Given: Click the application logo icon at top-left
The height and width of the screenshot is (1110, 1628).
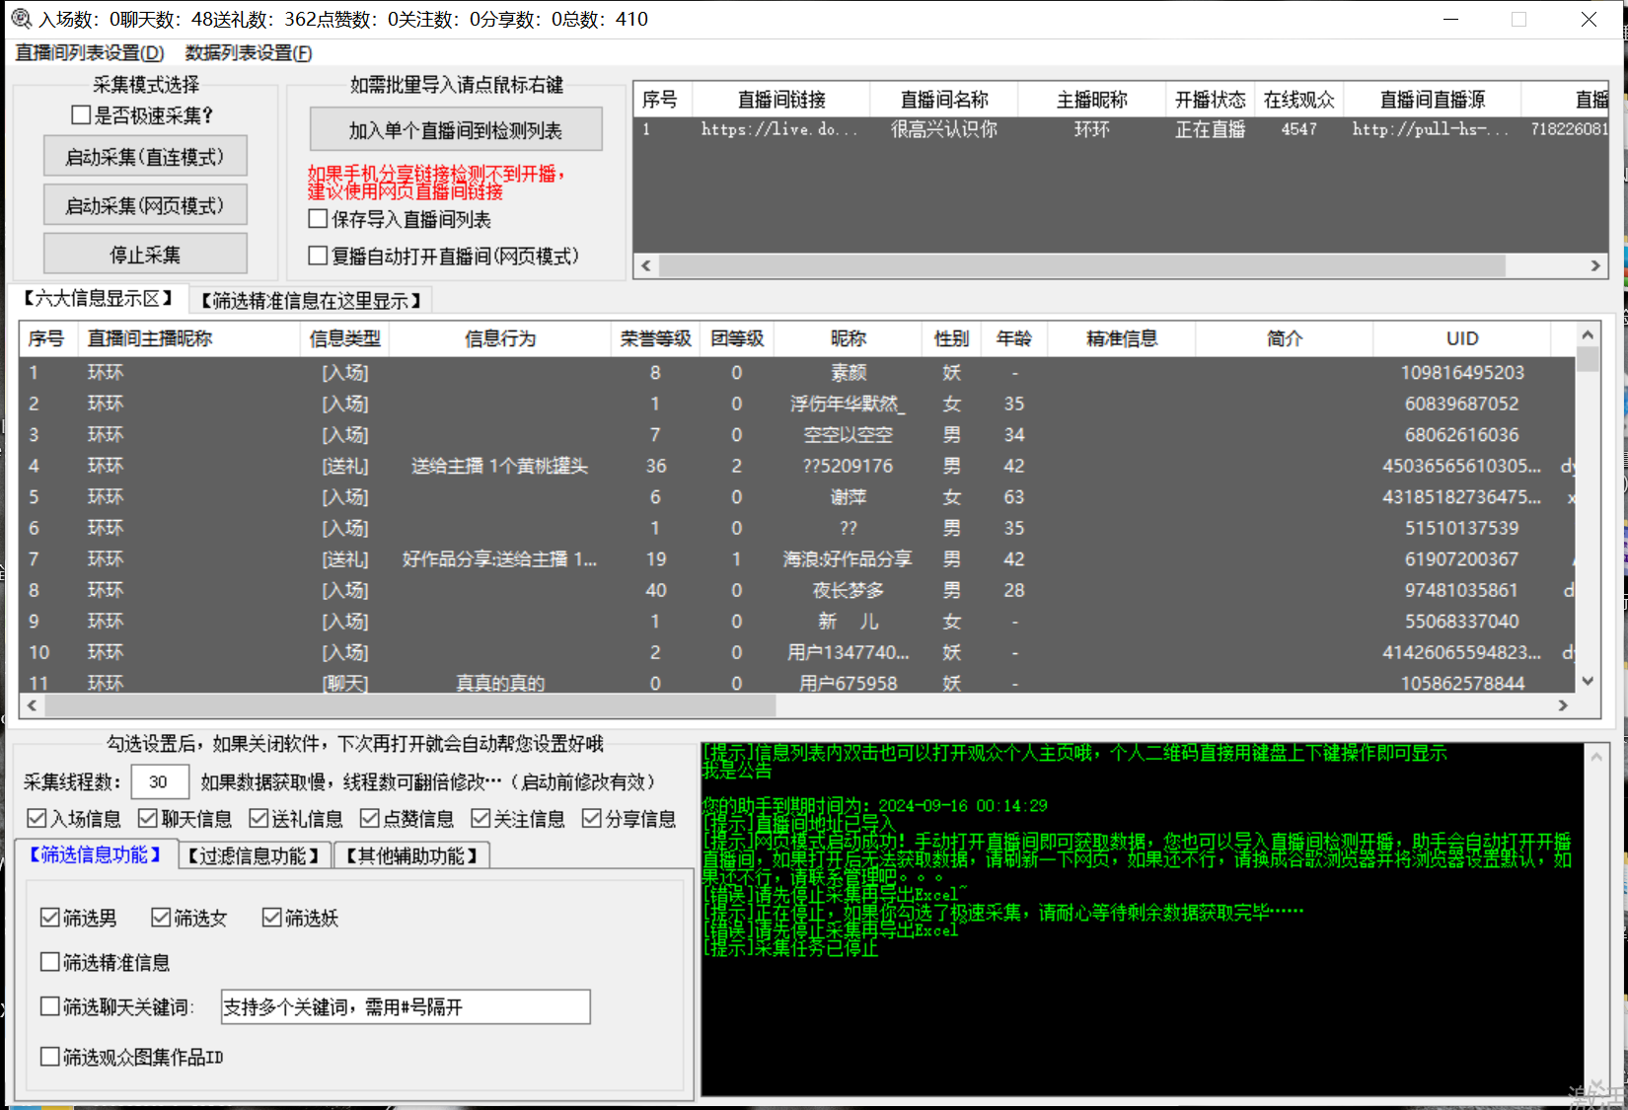Looking at the screenshot, I should tap(20, 18).
